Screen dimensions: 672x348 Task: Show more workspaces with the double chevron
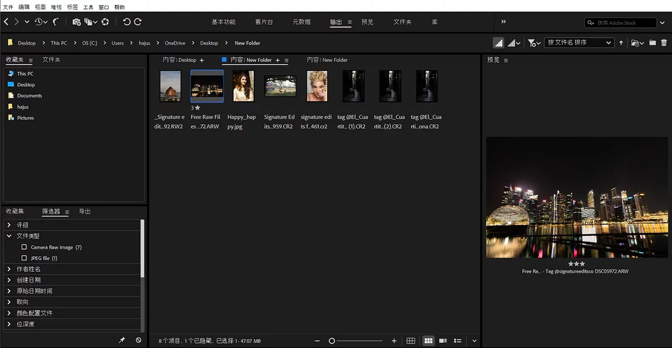pos(503,21)
